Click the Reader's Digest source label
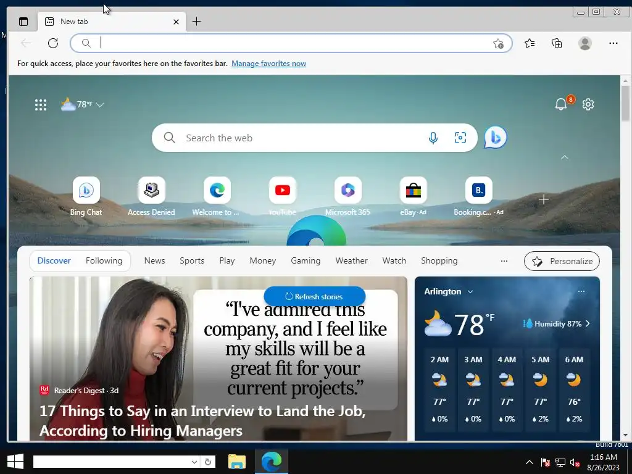Screen dimensions: 632x474 tap(79, 390)
